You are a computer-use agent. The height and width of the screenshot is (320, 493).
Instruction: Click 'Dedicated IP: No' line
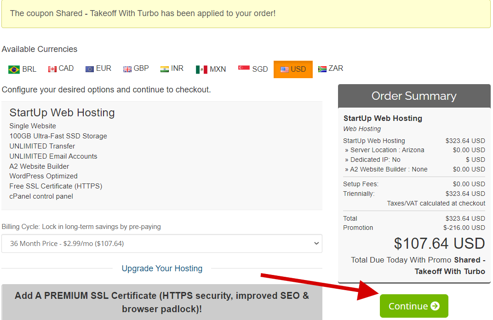pyautogui.click(x=373, y=160)
